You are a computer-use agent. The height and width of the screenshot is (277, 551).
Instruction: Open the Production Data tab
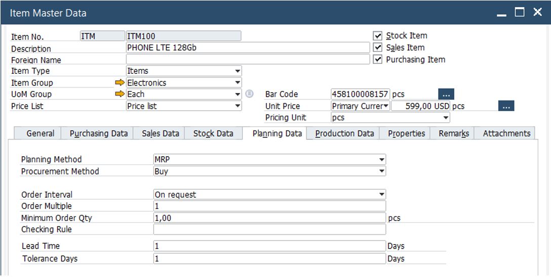click(344, 133)
